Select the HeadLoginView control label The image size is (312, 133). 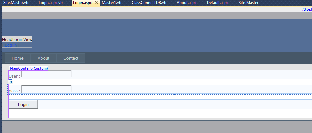(17, 39)
